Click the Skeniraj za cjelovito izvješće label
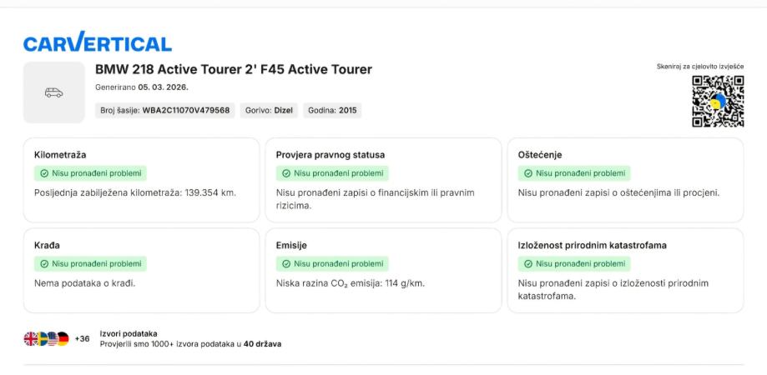767x375 pixels. [x=699, y=66]
